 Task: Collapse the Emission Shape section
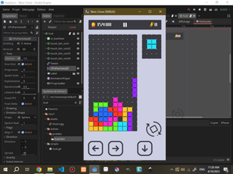(x=20, y=112)
